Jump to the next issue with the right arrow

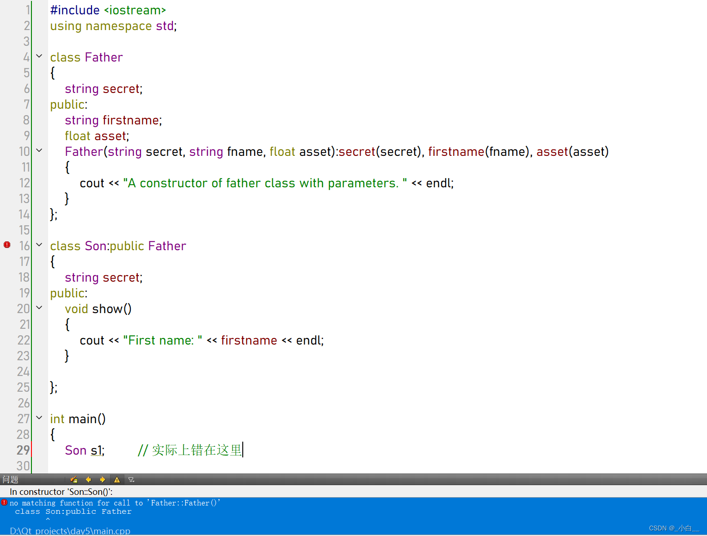point(103,480)
